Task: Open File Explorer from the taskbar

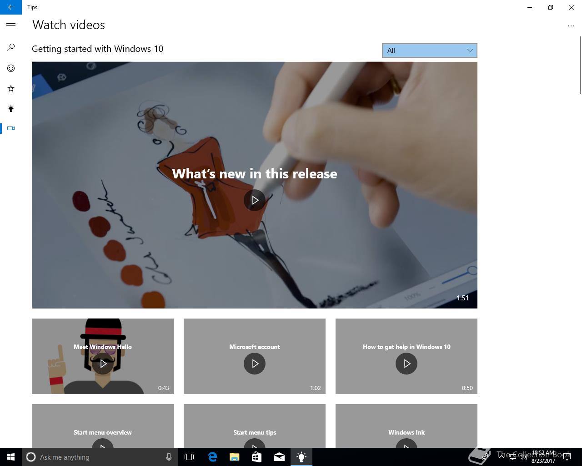Action: click(235, 457)
